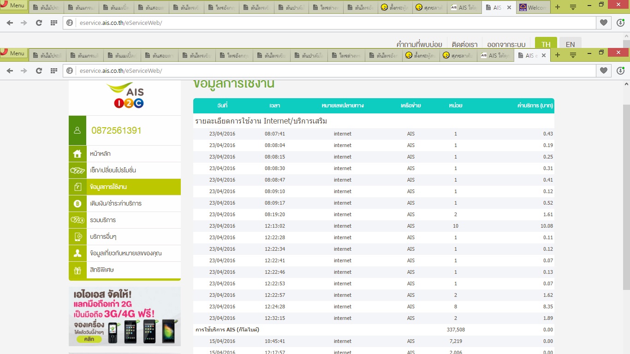Open Speed Dial grid in the front window
This screenshot has height=354, width=630.
pyautogui.click(x=53, y=71)
